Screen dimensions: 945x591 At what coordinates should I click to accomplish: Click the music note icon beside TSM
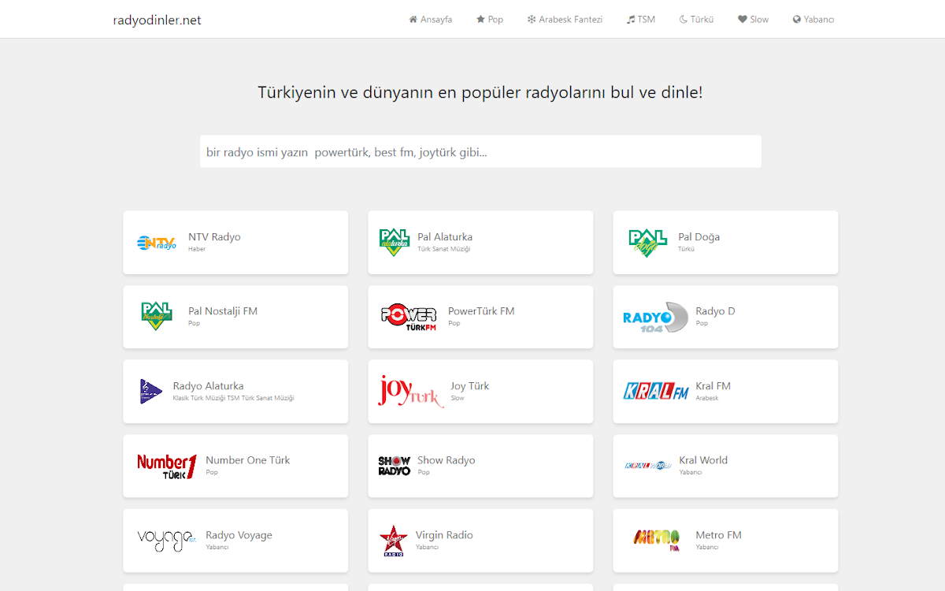click(x=631, y=20)
